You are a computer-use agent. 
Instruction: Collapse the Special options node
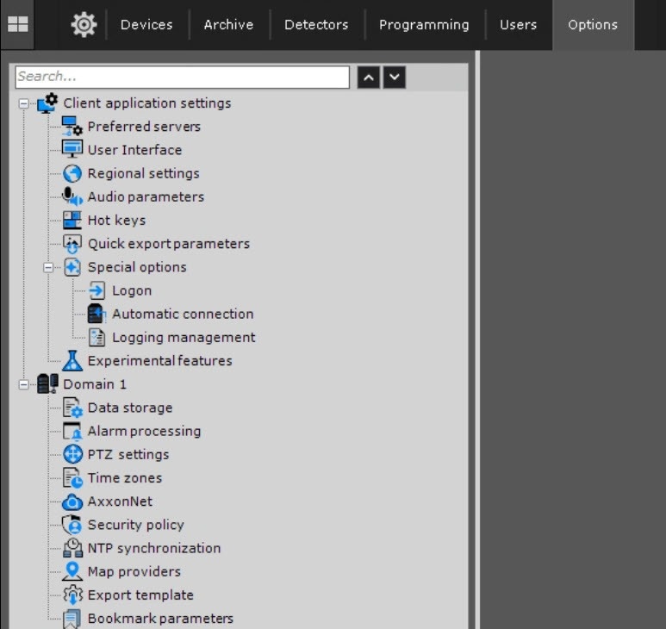coord(48,268)
